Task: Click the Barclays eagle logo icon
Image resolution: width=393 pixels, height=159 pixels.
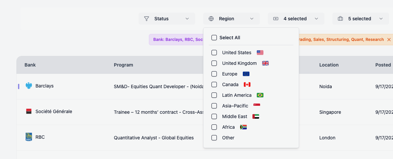Action: point(29,86)
